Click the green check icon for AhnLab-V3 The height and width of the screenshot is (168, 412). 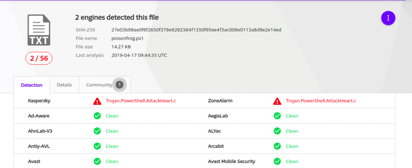point(97,131)
